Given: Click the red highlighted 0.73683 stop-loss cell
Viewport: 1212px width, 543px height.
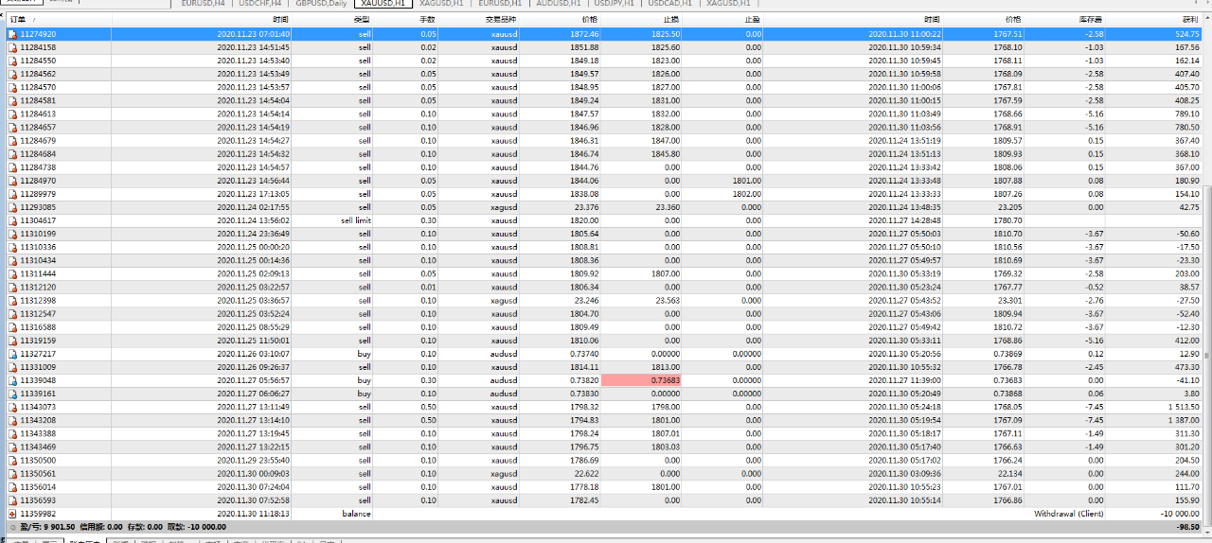Looking at the screenshot, I should click(639, 380).
